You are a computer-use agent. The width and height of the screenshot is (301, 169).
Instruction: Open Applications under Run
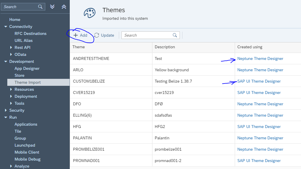(x=26, y=124)
